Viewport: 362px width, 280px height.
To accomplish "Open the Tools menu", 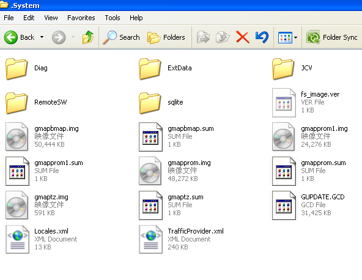I will (113, 18).
